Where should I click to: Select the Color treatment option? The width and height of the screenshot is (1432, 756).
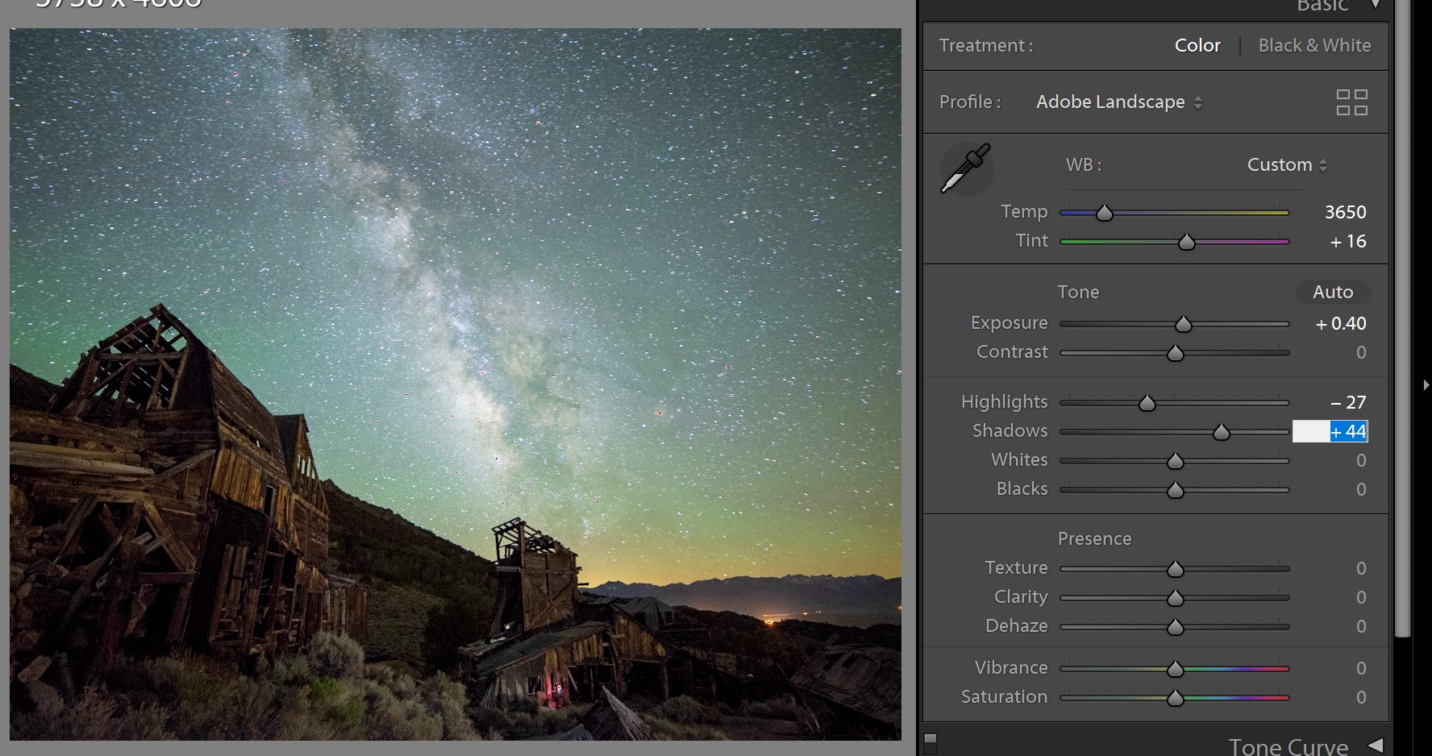pos(1197,45)
